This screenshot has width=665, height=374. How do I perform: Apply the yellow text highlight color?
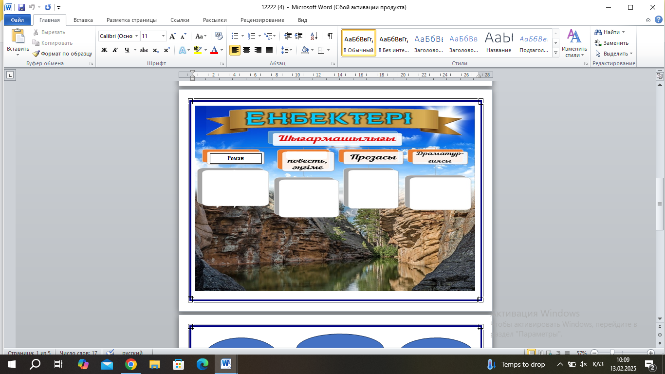point(197,50)
